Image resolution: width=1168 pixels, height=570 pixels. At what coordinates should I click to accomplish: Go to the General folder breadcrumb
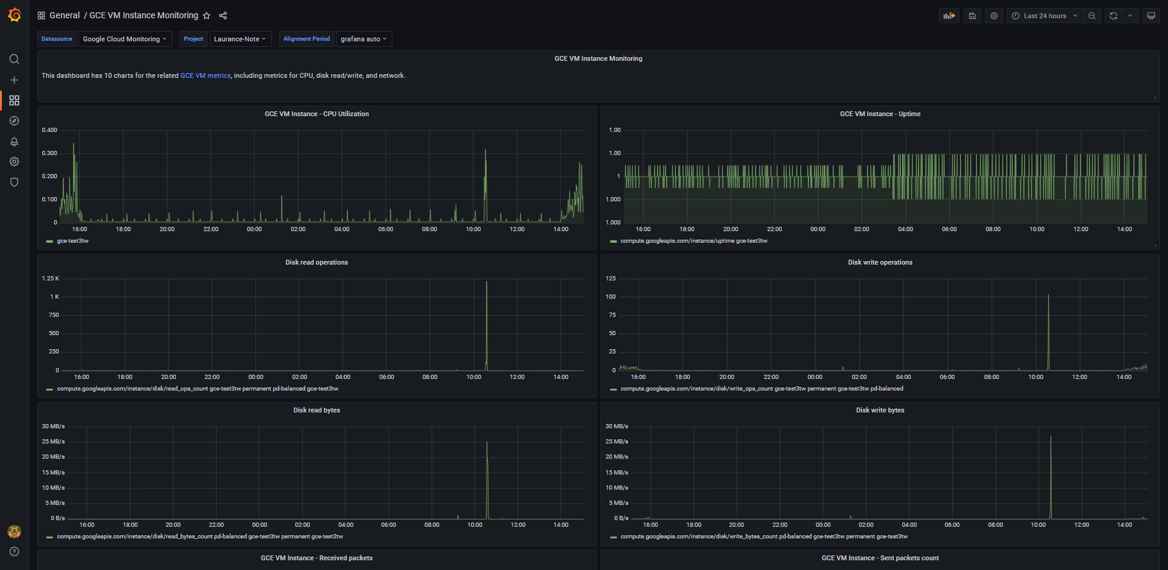pos(64,16)
